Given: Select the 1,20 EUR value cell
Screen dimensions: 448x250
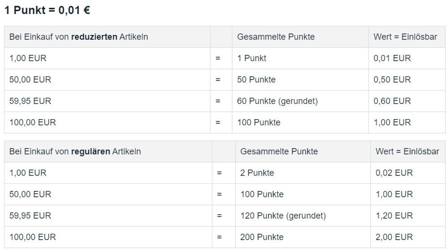Looking at the screenshot, I should click(x=408, y=216).
